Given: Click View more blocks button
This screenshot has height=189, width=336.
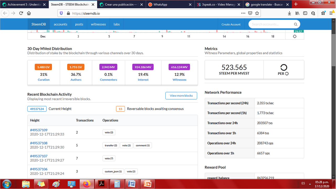Looking at the screenshot, I should [x=181, y=96].
